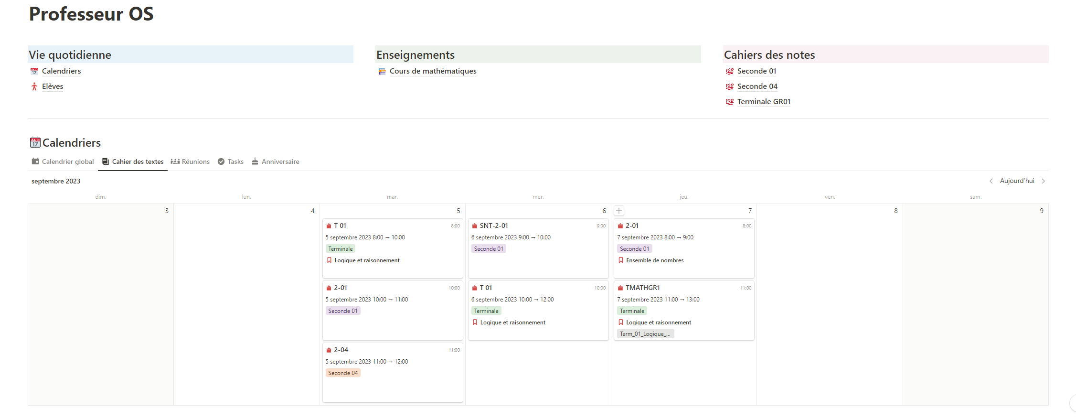Click the calendar icon beside Calendriers link

click(x=34, y=71)
